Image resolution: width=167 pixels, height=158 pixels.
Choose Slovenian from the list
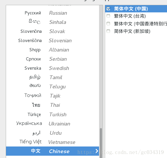click(52, 41)
